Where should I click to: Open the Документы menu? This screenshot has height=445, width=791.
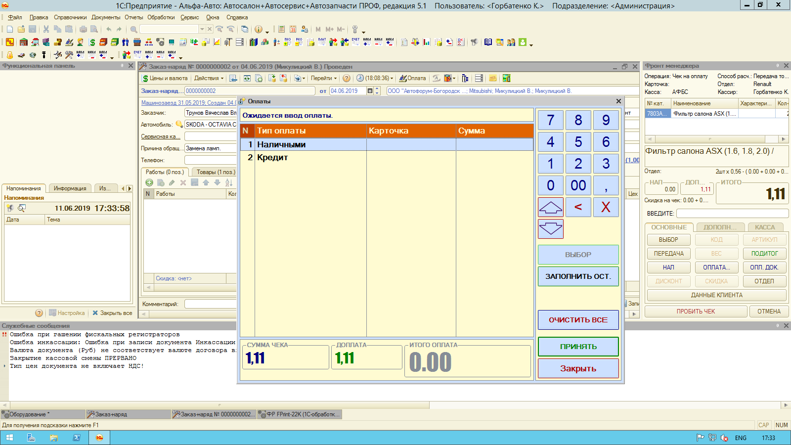[106, 17]
